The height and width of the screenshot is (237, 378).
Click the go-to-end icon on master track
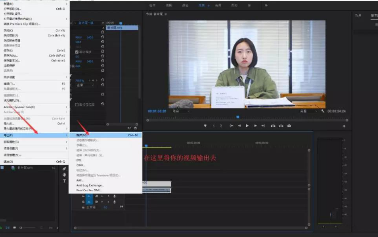121,207
